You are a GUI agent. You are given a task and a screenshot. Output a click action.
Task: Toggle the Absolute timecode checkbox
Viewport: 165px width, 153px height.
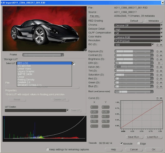pos(121,143)
